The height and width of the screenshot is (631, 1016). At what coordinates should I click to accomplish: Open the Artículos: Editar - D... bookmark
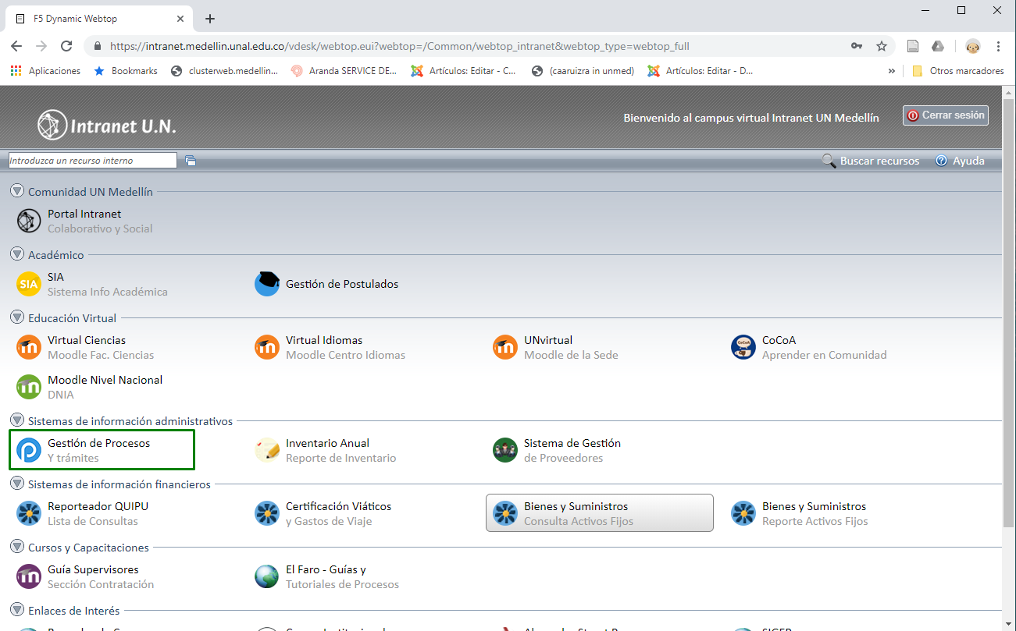[x=699, y=71]
